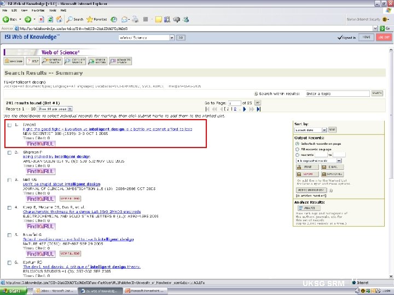Open the Favorites star in toolbar
This screenshot has height=295, width=394.
[97, 19]
